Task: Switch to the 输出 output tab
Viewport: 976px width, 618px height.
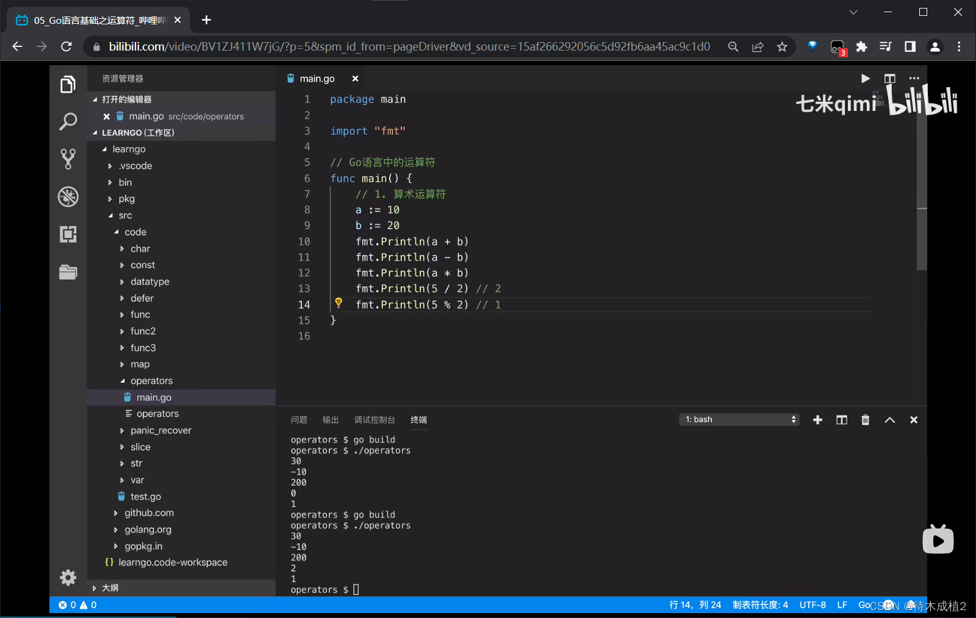Action: [331, 420]
